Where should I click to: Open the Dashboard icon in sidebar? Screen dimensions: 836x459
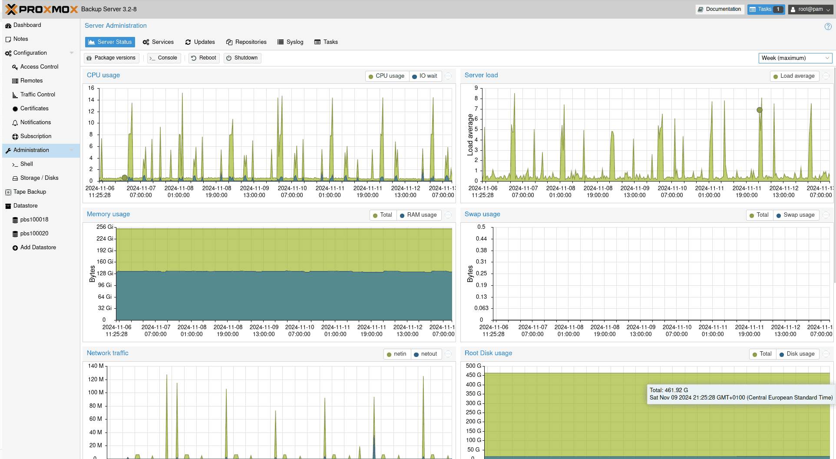coord(8,26)
